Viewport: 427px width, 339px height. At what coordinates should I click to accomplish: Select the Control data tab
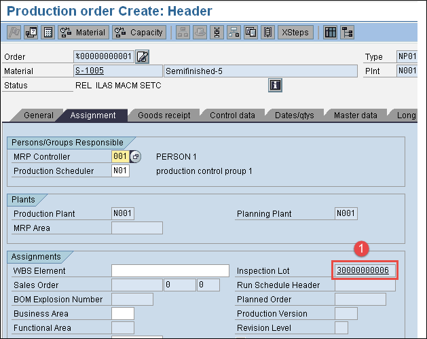(232, 115)
